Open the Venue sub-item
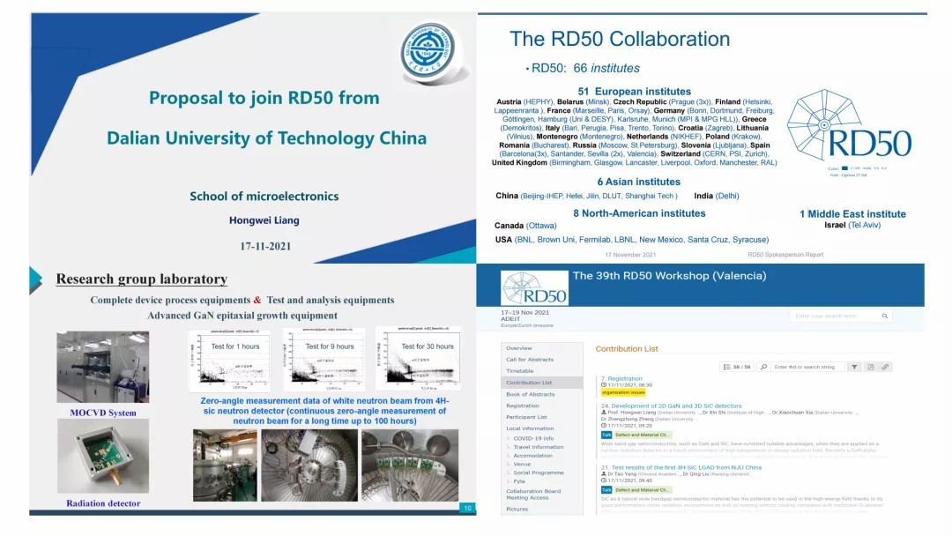The height and width of the screenshot is (536, 952). point(522,464)
